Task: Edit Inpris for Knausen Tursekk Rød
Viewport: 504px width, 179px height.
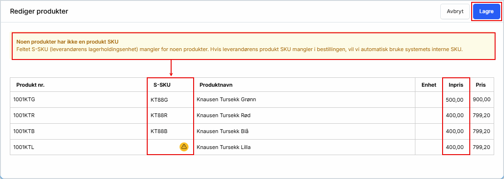Action: point(456,115)
